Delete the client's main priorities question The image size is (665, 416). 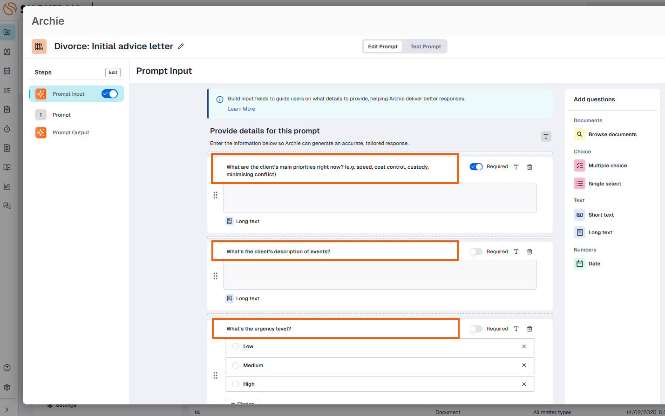tap(529, 167)
